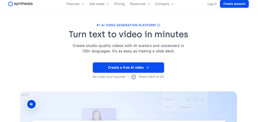Expand the Company menu
Screen dimensions: 258x122
tap(164, 4)
